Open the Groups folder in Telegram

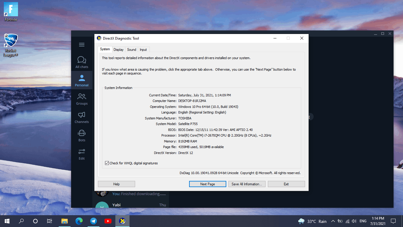(82, 99)
